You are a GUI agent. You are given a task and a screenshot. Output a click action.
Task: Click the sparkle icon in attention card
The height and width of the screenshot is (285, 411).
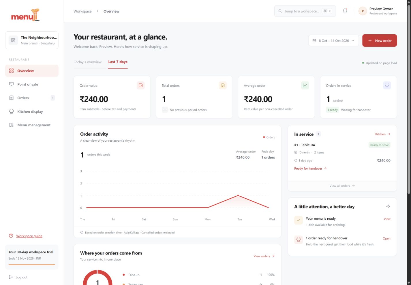(x=388, y=206)
